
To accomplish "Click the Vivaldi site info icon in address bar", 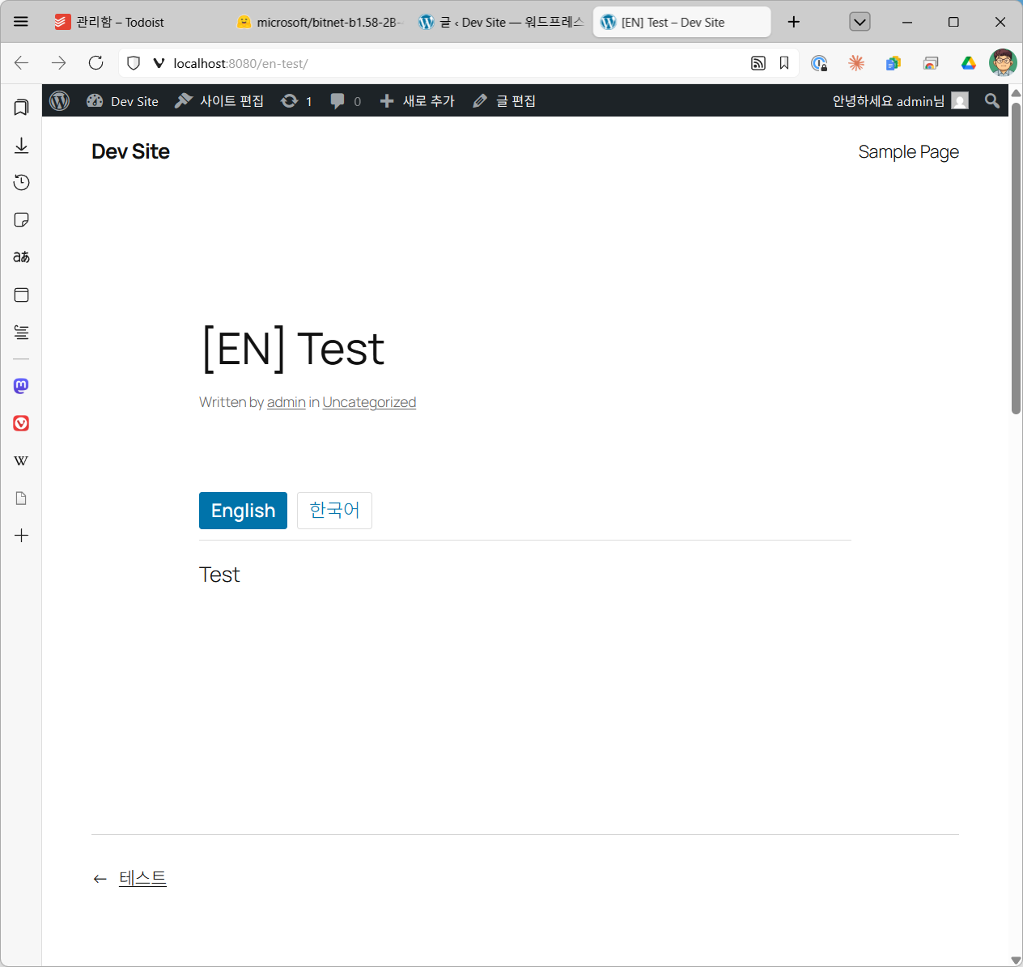I will [x=159, y=63].
